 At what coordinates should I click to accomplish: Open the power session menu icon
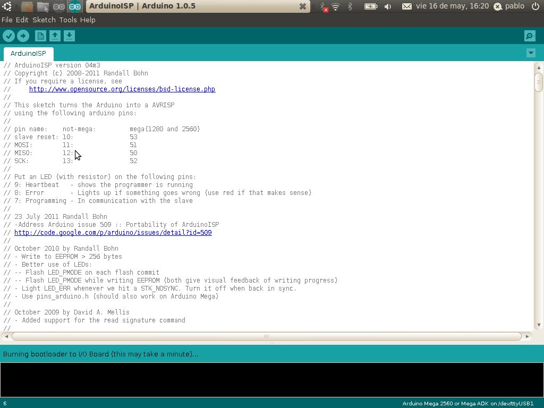pyautogui.click(x=535, y=6)
